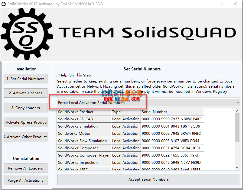244x191 pixels.
Task: Click Local Activation type for SolidWorks Composer
Action: point(126,148)
